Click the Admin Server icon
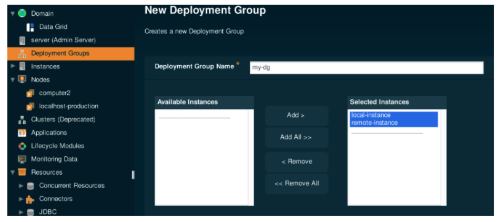The height and width of the screenshot is (222, 498). (22, 40)
